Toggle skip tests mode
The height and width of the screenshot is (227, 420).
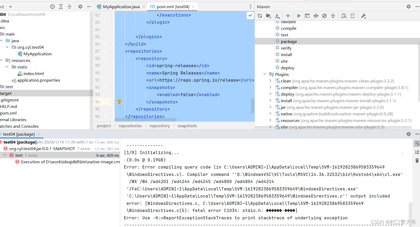click(x=324, y=16)
